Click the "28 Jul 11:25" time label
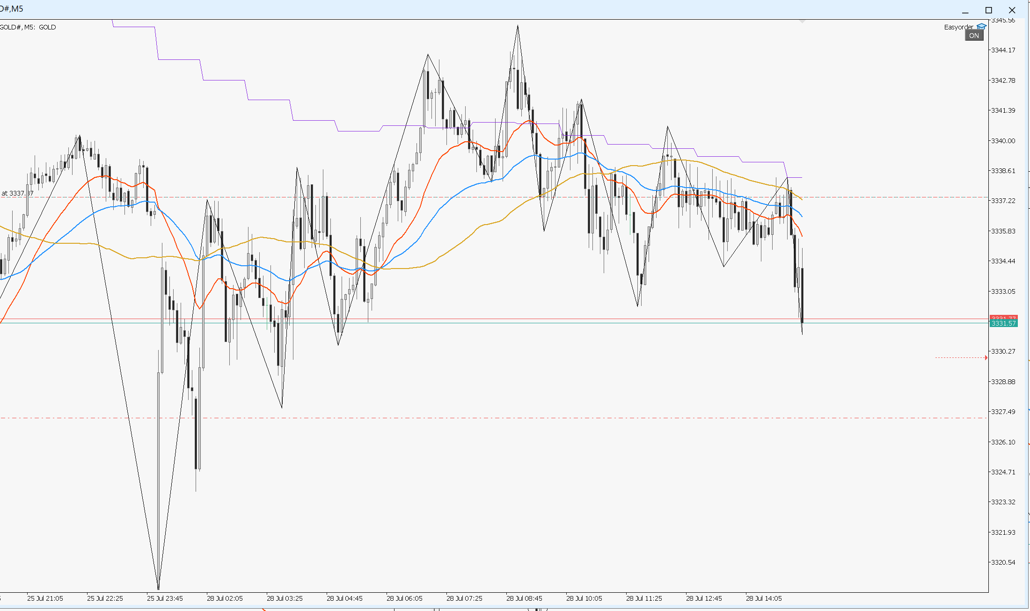Image resolution: width=1030 pixels, height=611 pixels. point(644,598)
